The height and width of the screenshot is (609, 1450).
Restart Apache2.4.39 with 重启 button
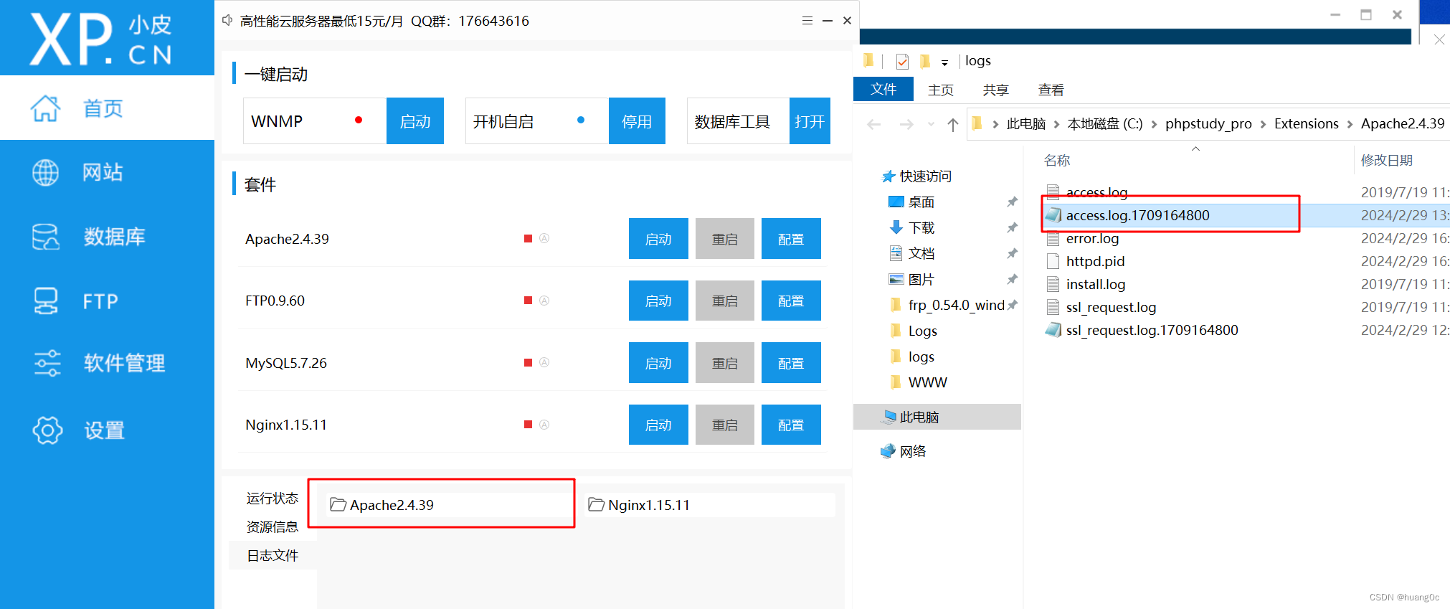click(x=725, y=239)
